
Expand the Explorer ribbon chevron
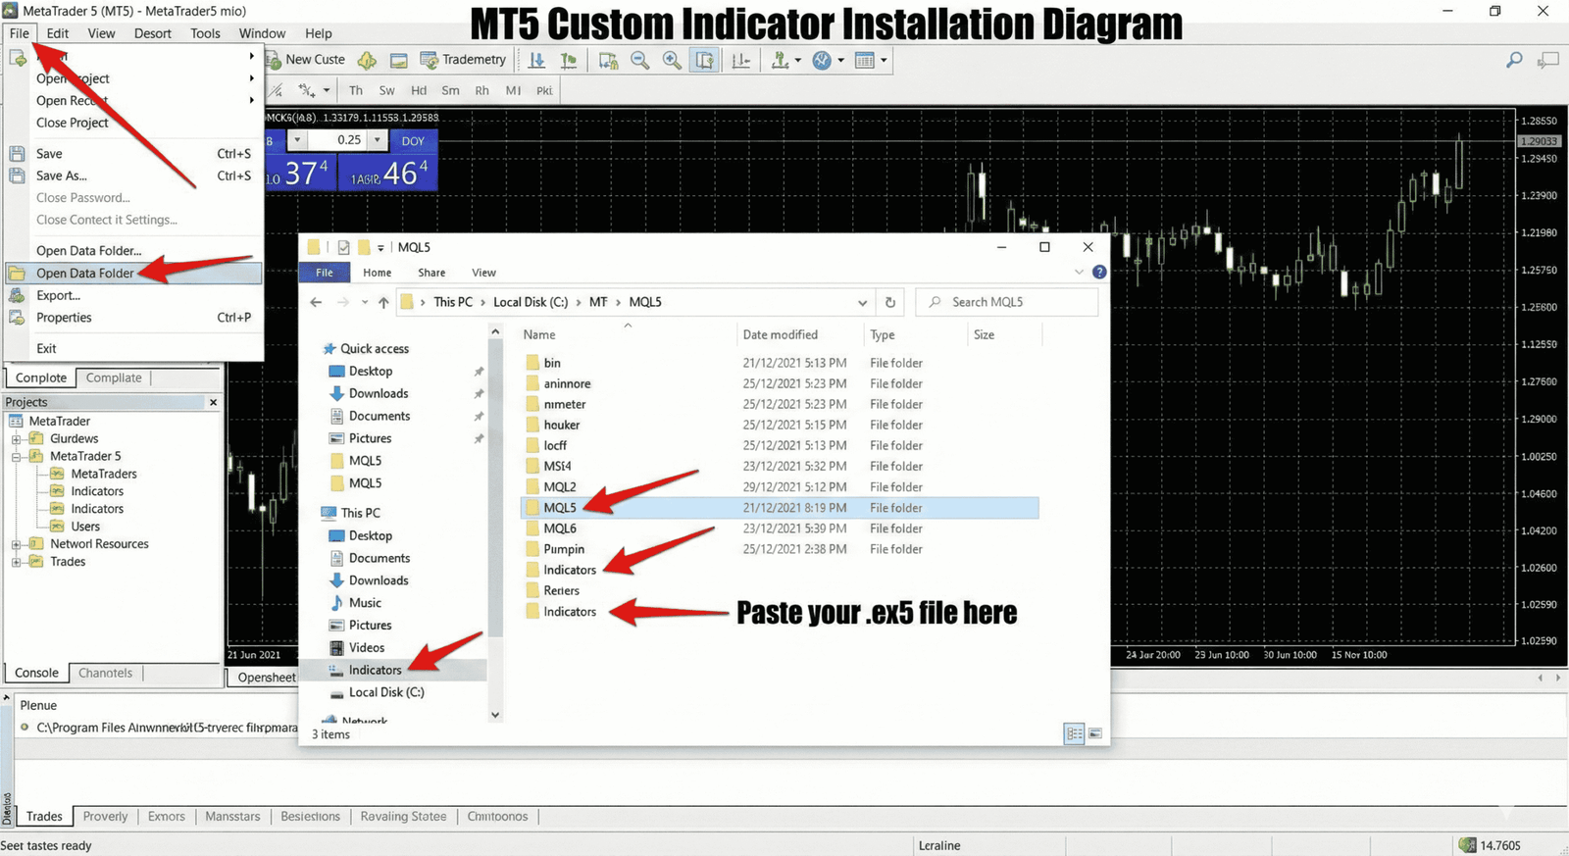point(1079,273)
